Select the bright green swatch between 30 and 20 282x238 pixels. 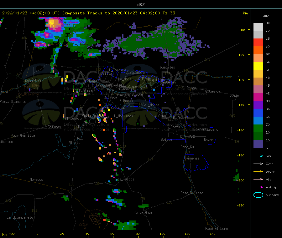click(258, 128)
